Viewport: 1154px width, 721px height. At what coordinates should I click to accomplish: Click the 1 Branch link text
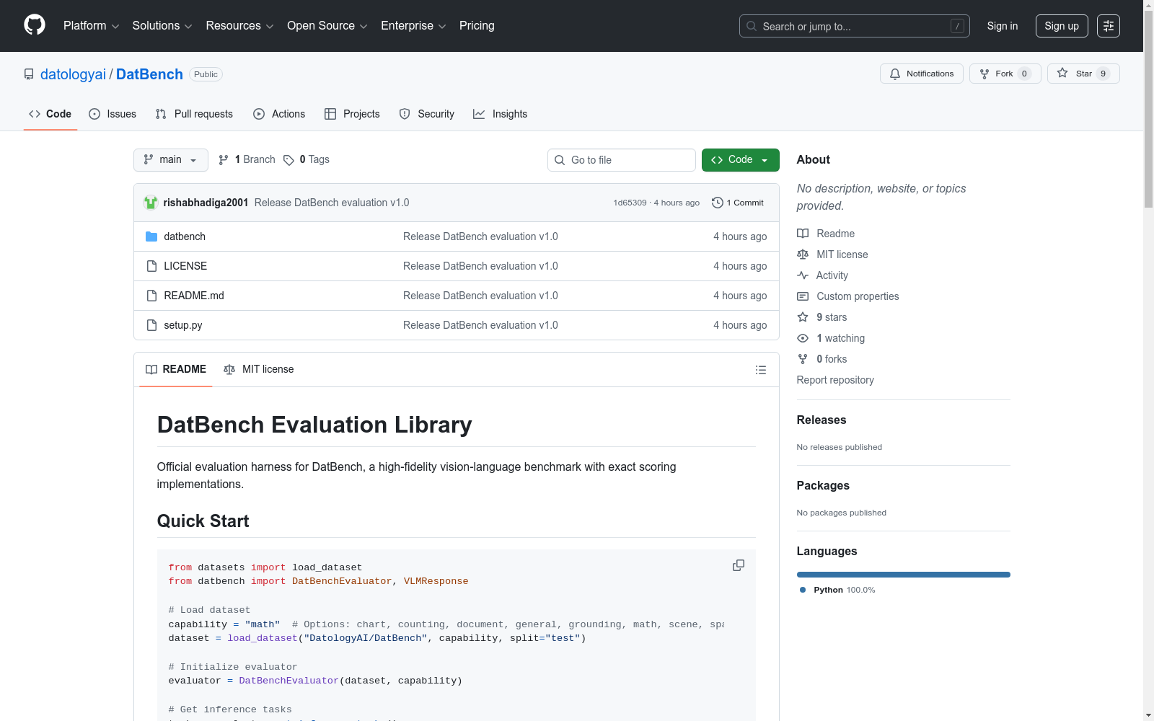pos(255,159)
